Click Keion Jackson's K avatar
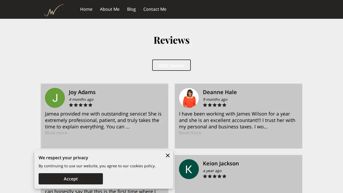Screen dimensions: 343x193 (x=189, y=169)
